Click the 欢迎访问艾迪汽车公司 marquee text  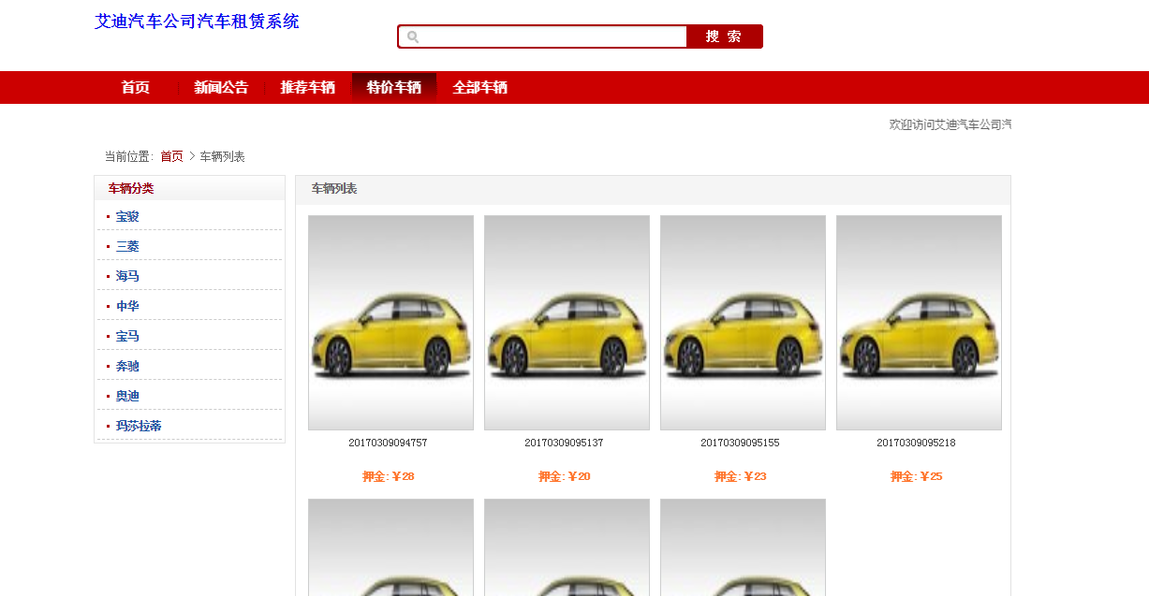click(x=950, y=124)
